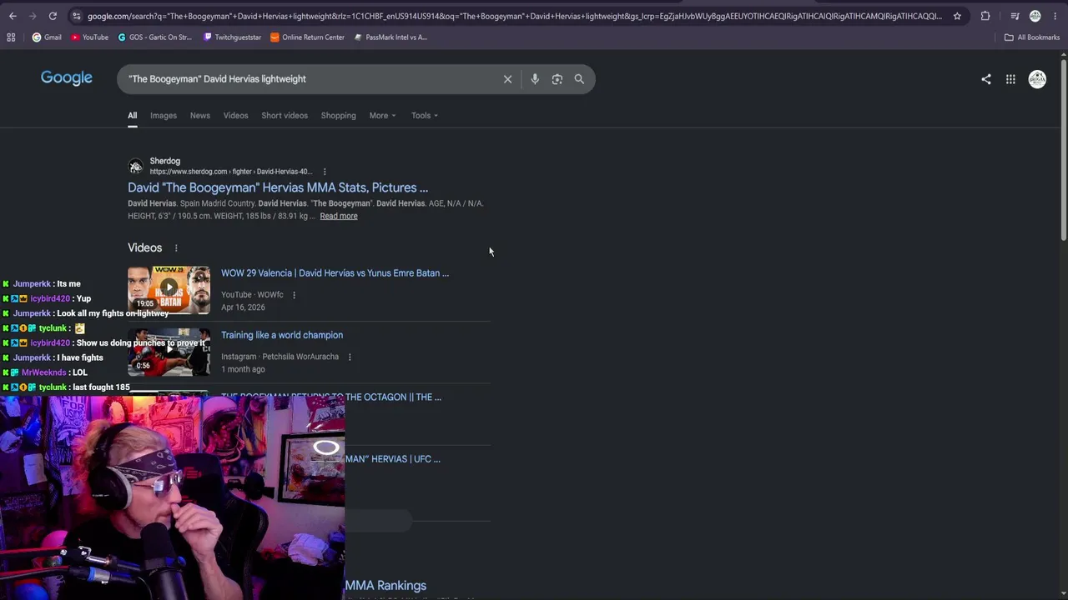Open options menu for Sherdog result
The width and height of the screenshot is (1068, 600).
(325, 172)
